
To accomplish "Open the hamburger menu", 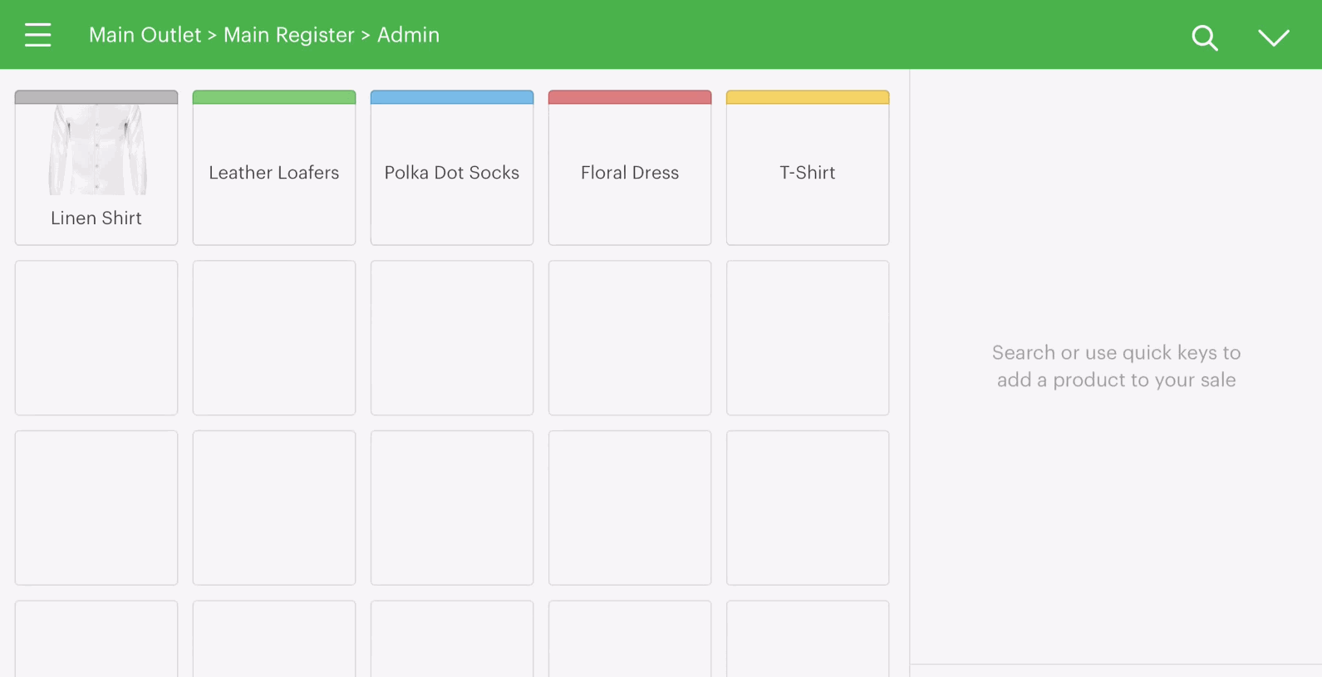I will pyautogui.click(x=38, y=35).
